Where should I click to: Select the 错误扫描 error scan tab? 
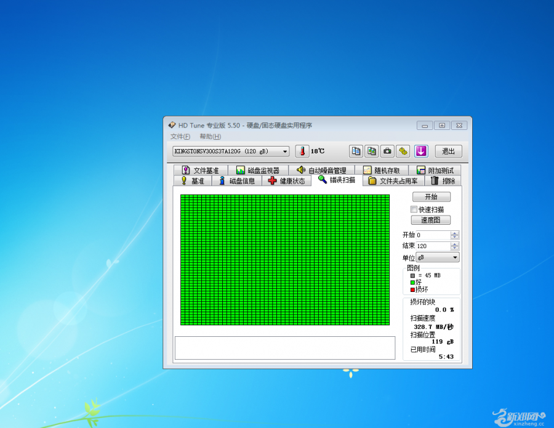pos(337,180)
